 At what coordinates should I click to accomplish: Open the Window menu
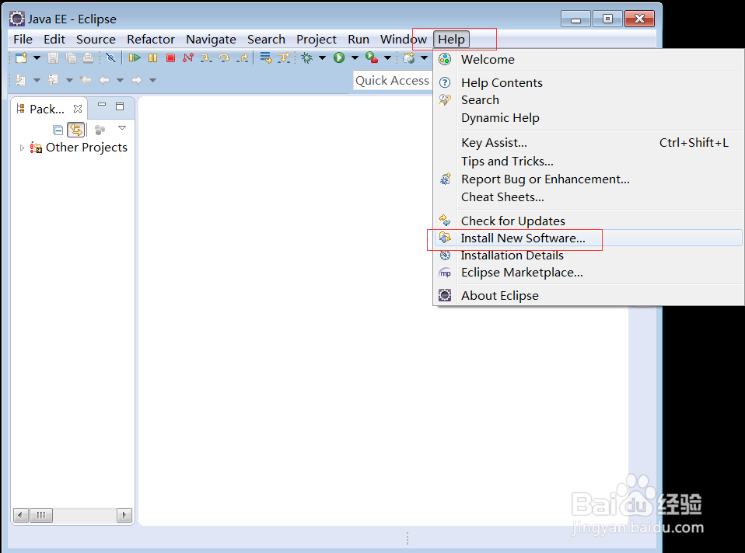pos(404,40)
